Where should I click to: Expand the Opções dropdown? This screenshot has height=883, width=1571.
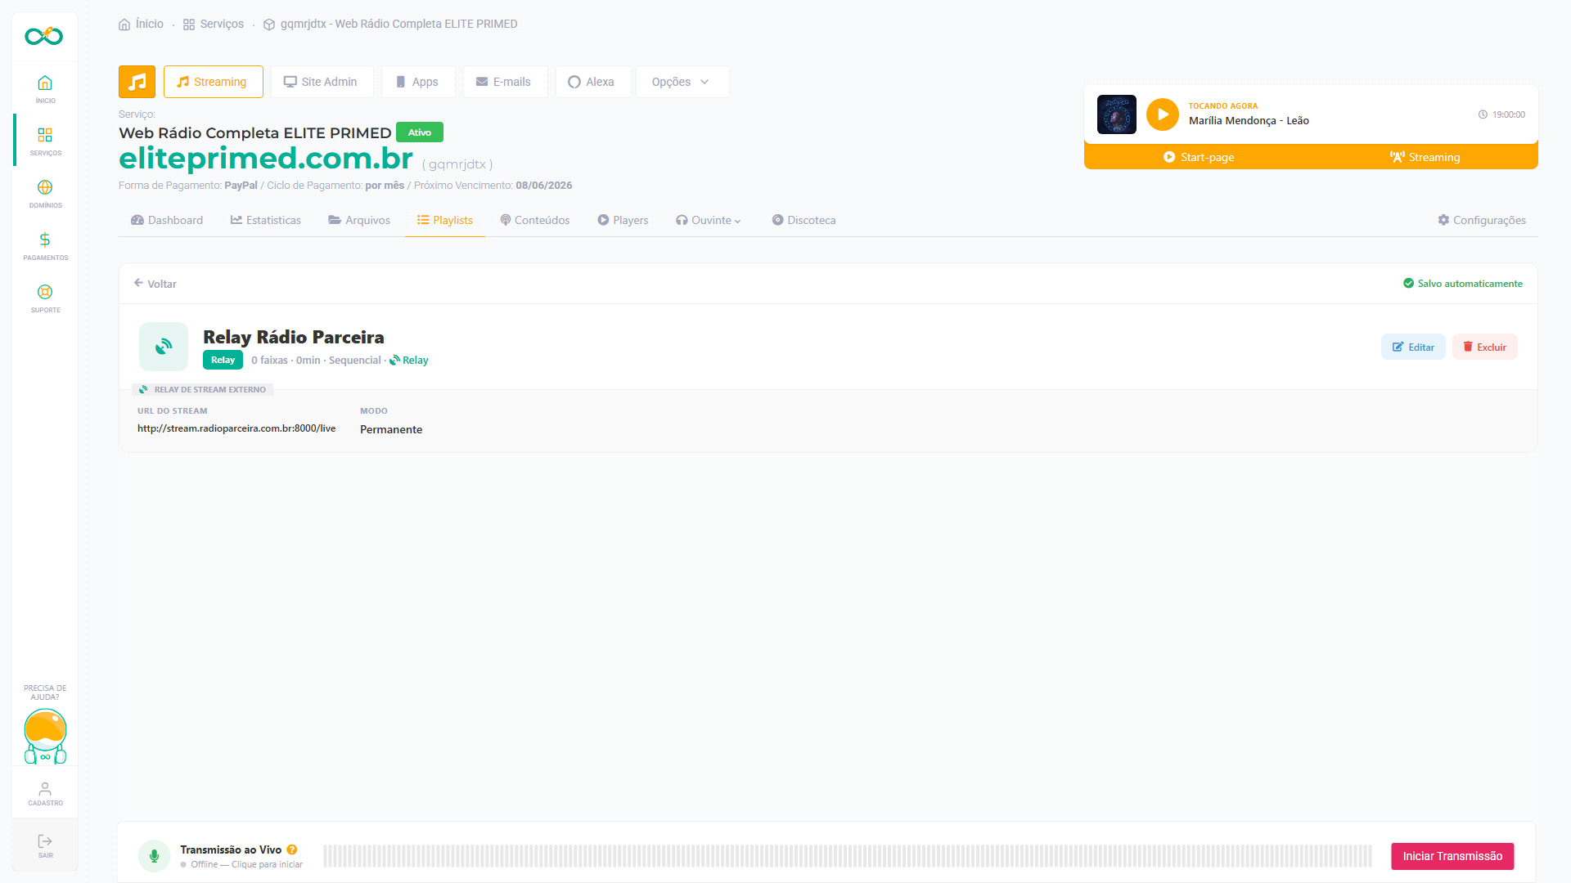point(682,82)
